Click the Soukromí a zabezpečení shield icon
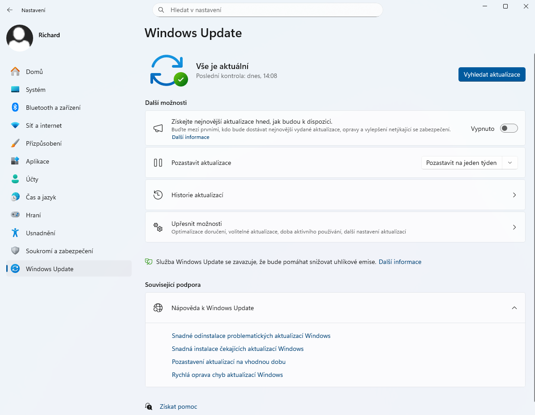535x415 pixels. tap(14, 251)
